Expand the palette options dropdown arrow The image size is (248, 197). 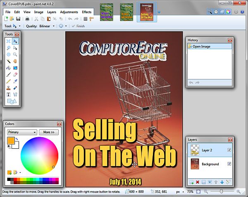[20, 173]
